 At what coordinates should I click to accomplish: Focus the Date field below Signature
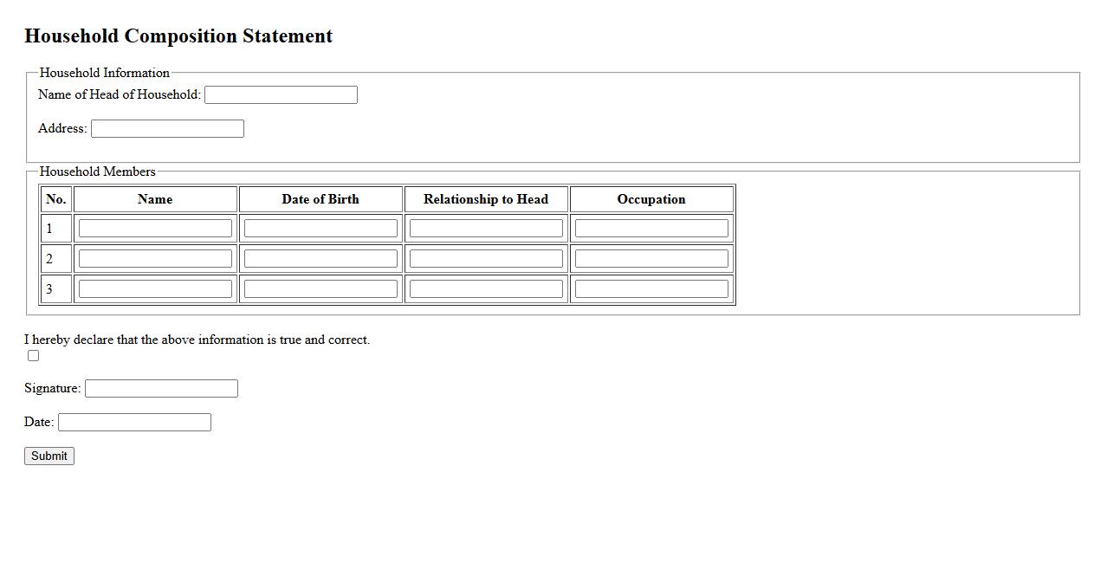pyautogui.click(x=134, y=423)
